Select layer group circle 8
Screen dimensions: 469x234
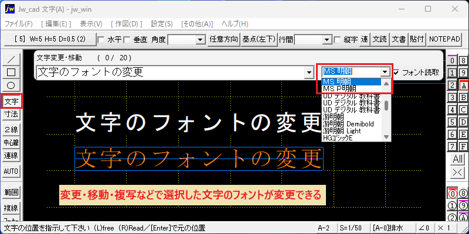(x=463, y=194)
